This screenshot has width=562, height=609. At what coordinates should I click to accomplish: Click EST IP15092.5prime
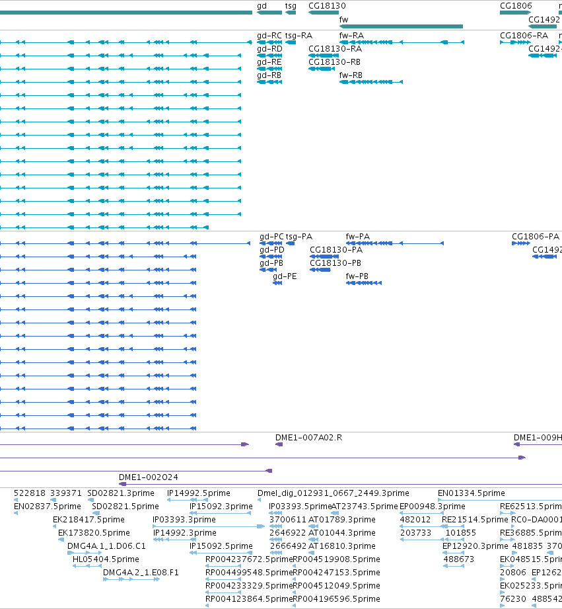coord(221,546)
